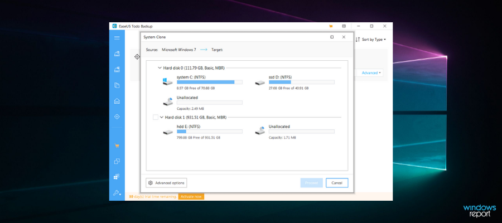This screenshot has width=502, height=223.
Task: Click the hdd E: usage bar
Action: pos(209,132)
